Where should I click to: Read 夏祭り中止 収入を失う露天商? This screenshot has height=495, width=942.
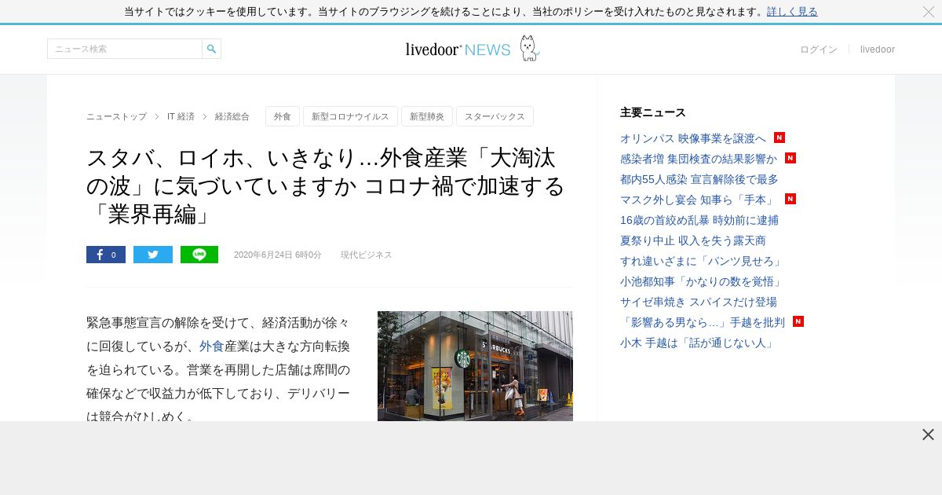point(693,240)
